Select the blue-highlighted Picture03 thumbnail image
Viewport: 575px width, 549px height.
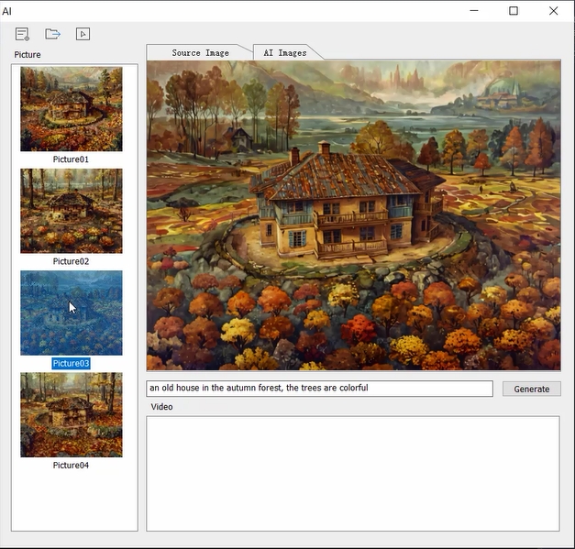72,313
